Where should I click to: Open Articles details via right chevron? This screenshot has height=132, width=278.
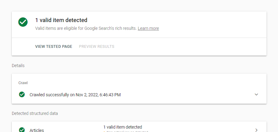click(x=256, y=130)
